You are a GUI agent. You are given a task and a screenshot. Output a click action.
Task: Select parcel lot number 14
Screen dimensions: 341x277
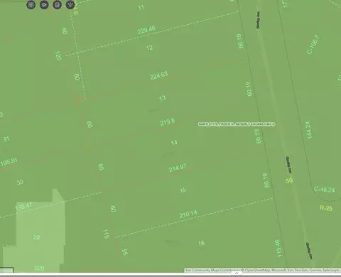click(174, 143)
